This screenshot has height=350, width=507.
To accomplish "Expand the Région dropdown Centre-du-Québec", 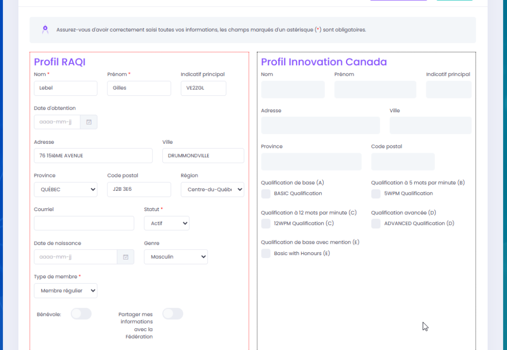I will (212, 189).
